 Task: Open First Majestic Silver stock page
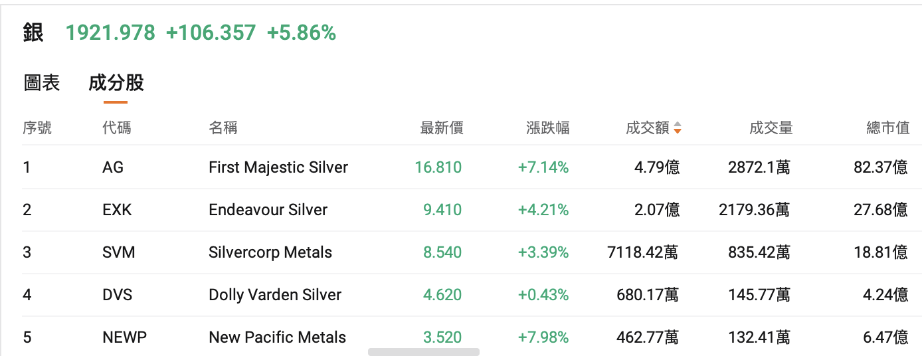(x=278, y=167)
